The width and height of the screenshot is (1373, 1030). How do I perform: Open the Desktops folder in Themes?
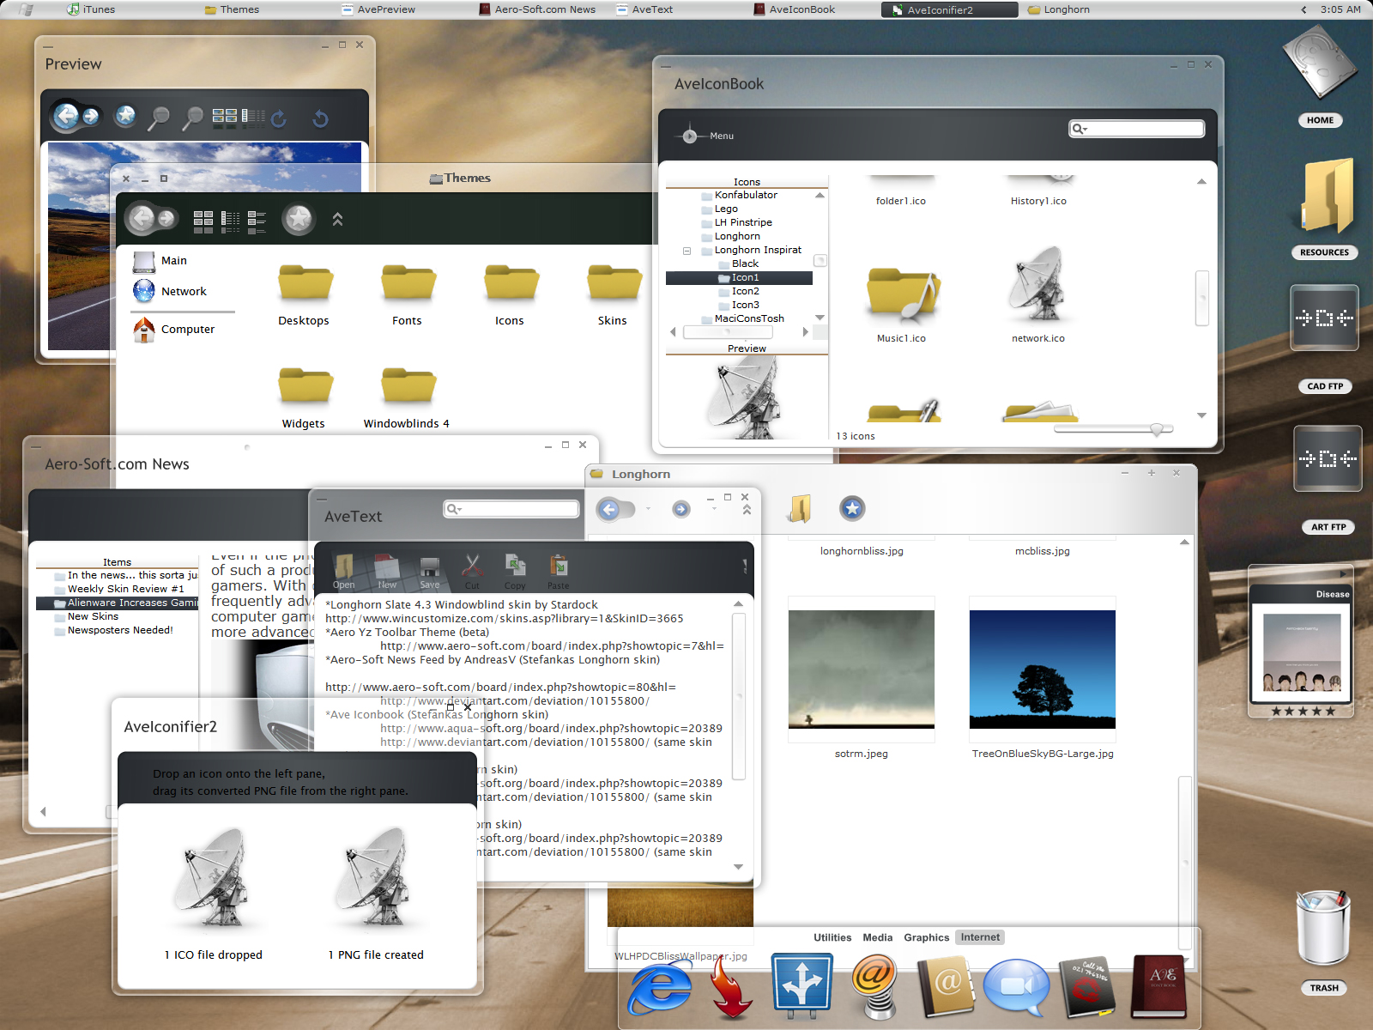click(304, 295)
